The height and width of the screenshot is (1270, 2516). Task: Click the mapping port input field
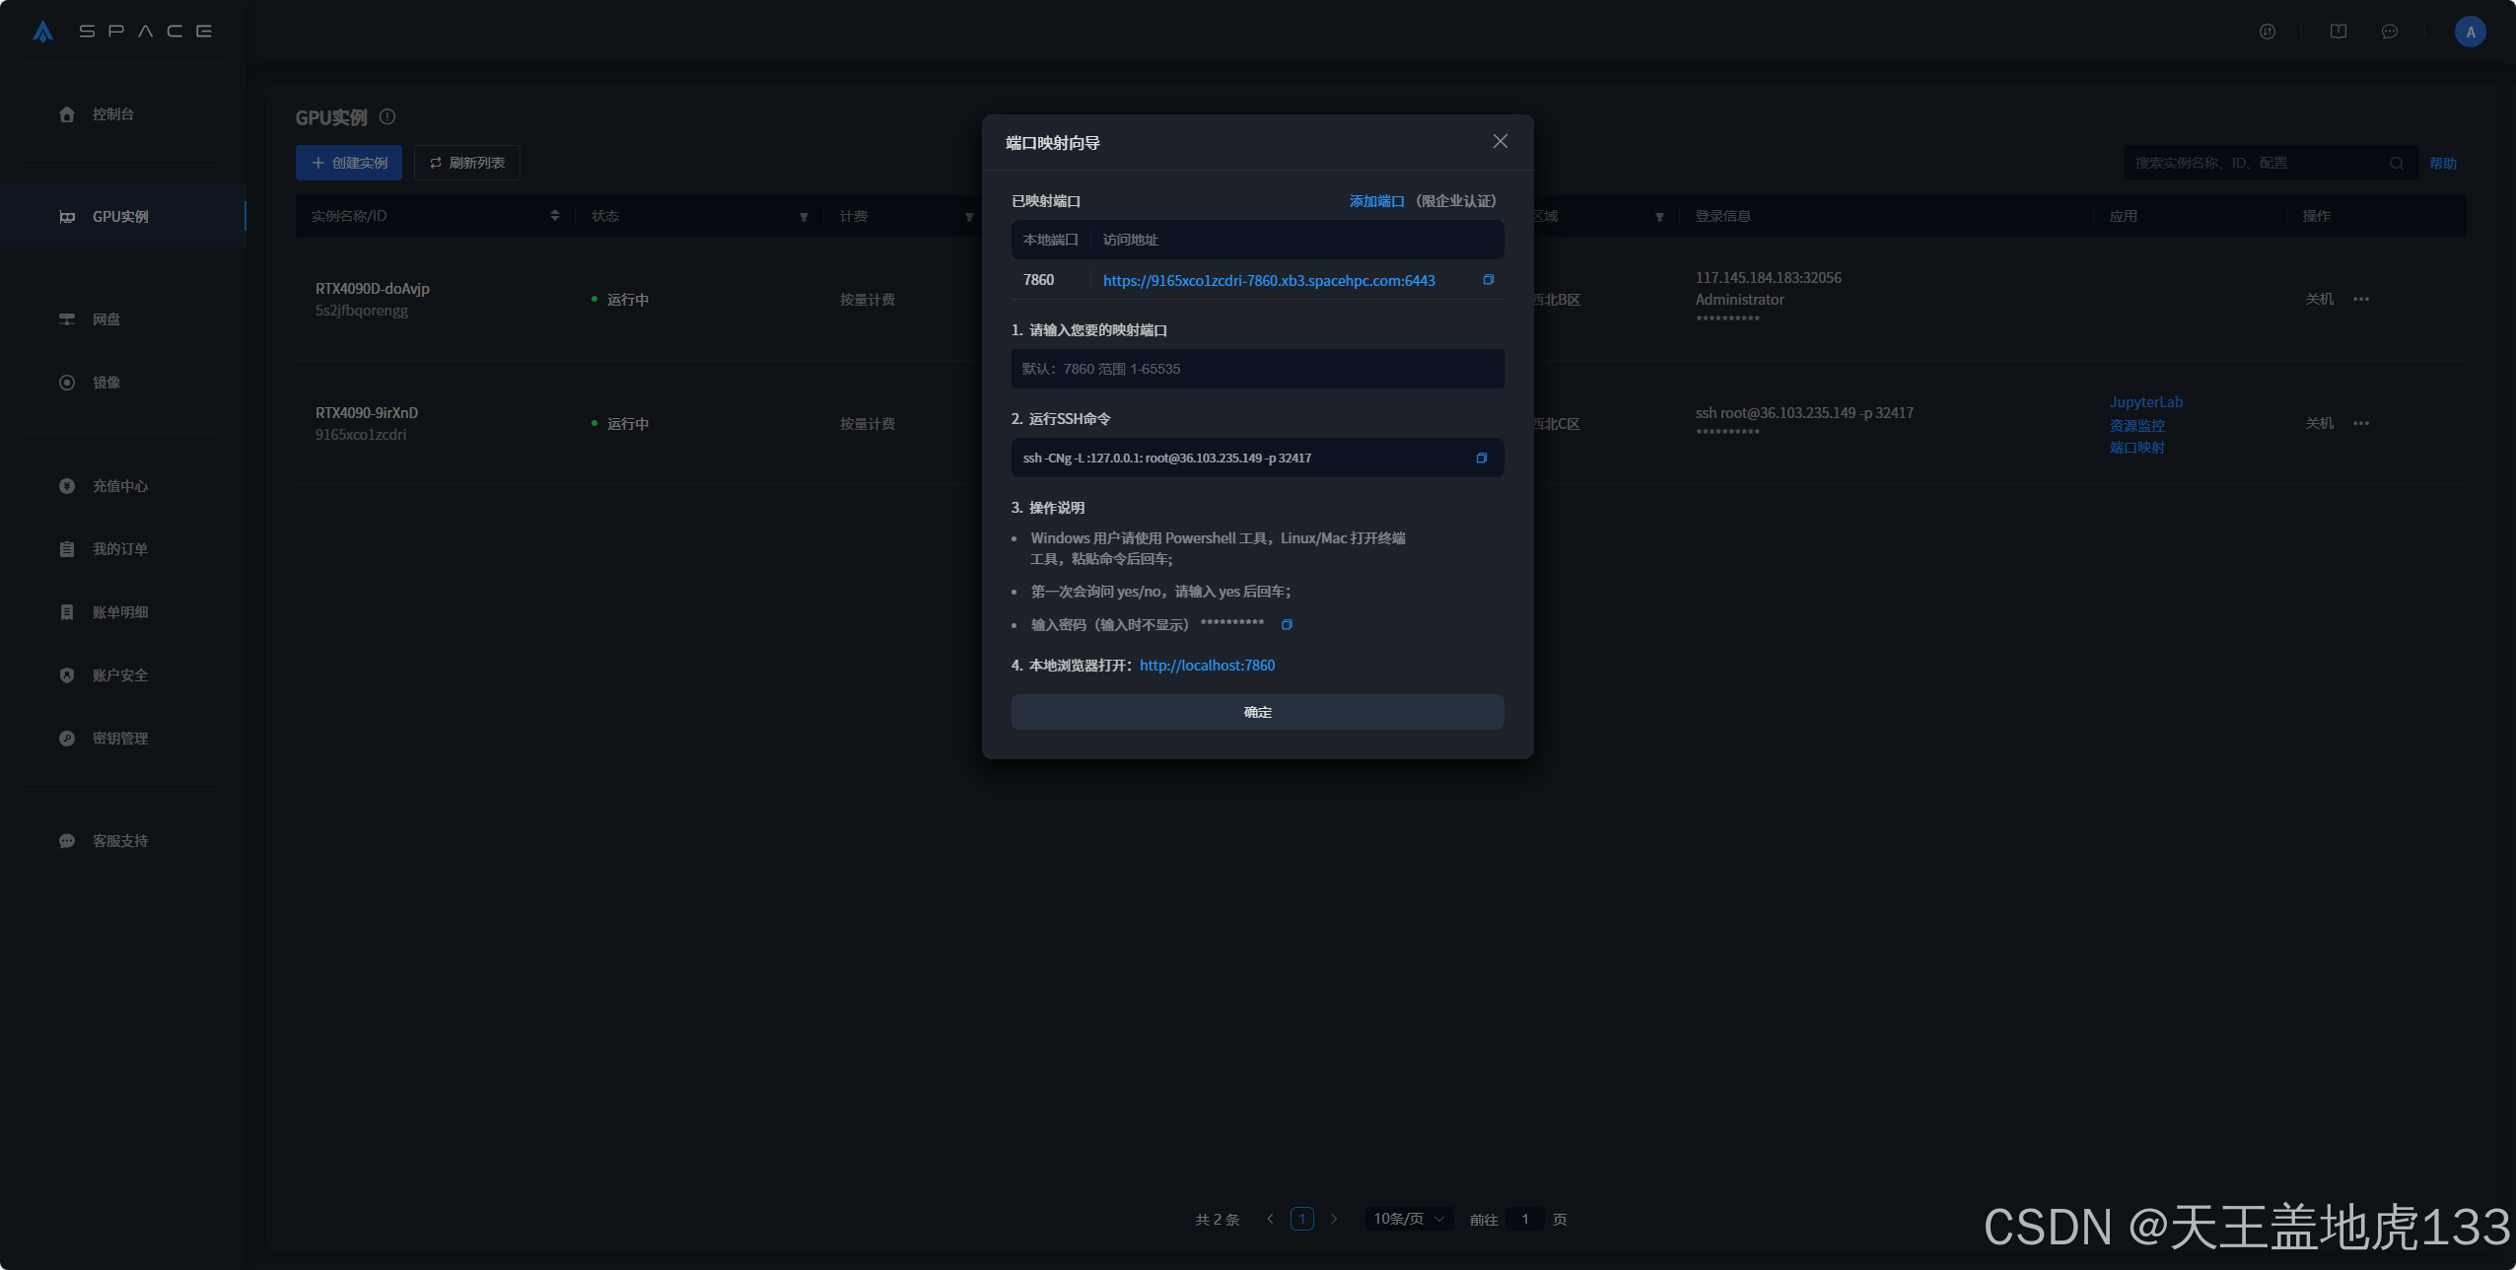click(1257, 369)
